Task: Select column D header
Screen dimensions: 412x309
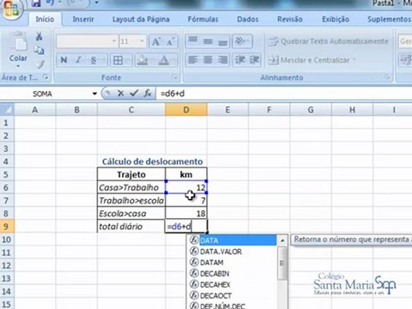Action: coord(186,110)
